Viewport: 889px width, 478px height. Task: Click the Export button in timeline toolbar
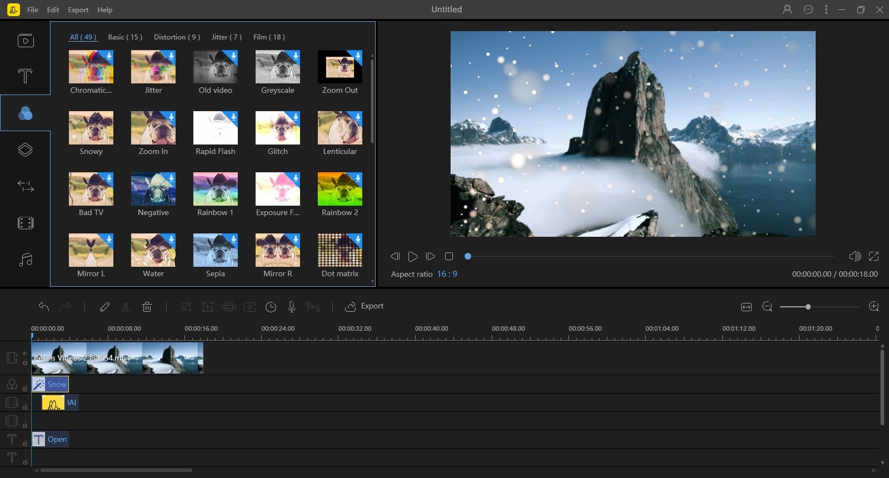[364, 306]
